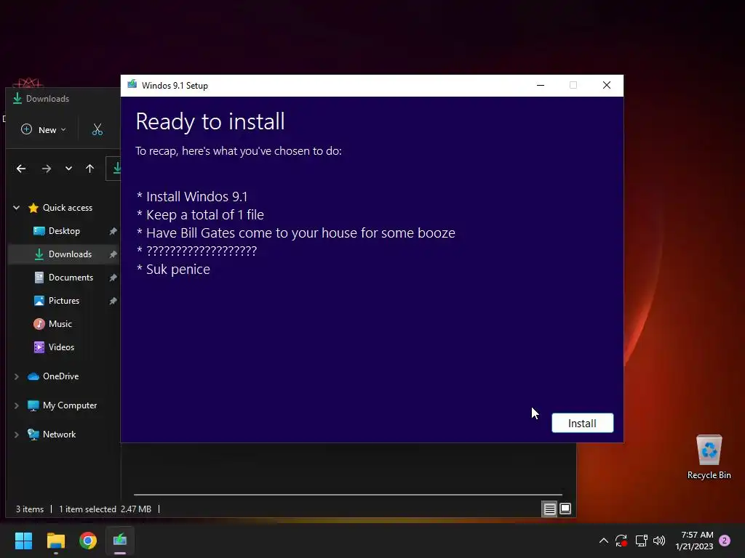Open recent locations dropdown chevron
Screen dimensions: 745x558
click(68, 169)
